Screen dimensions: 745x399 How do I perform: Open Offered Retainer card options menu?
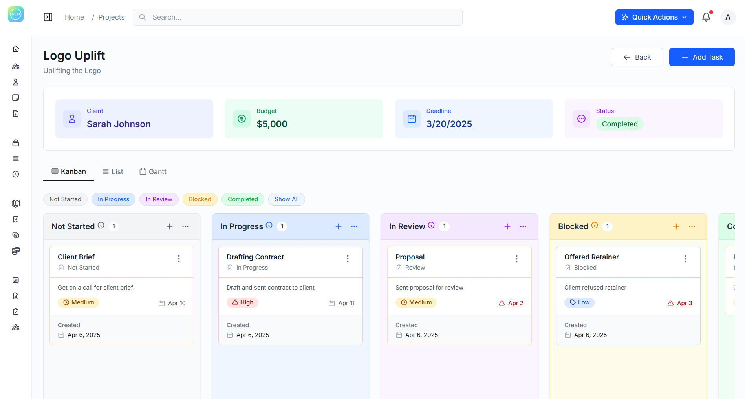(x=685, y=259)
